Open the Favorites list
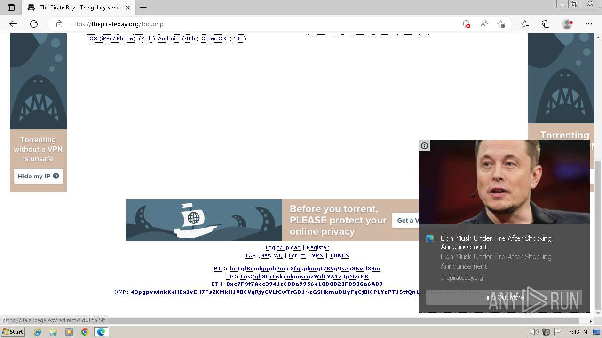This screenshot has height=338, width=602. click(525, 24)
